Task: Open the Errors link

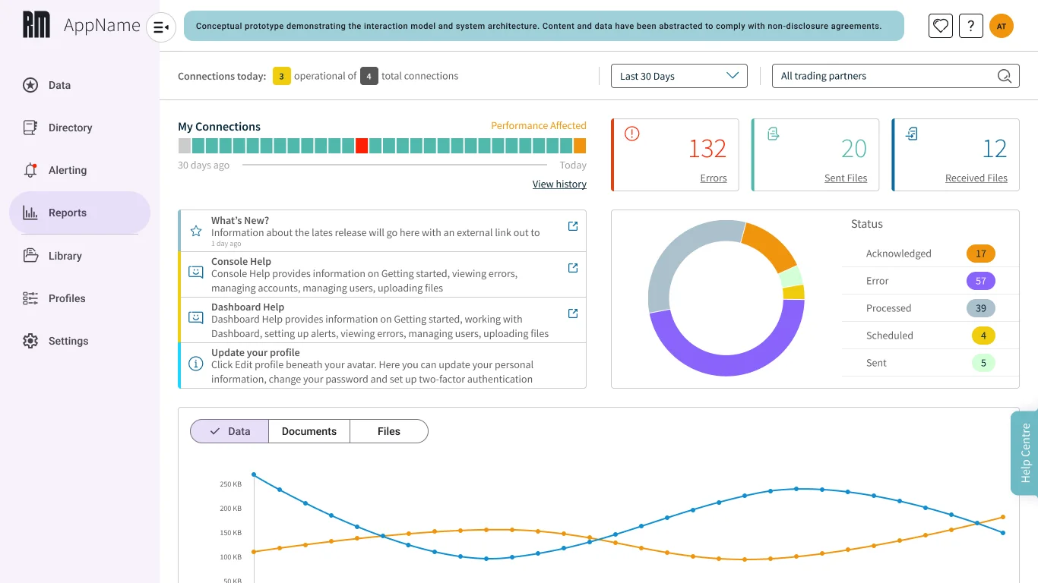Action: pyautogui.click(x=714, y=178)
